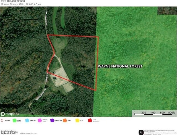This screenshot has width=177, height=135.
Task: Click the 'Forest Service' legend label
Action: click(19, 121)
